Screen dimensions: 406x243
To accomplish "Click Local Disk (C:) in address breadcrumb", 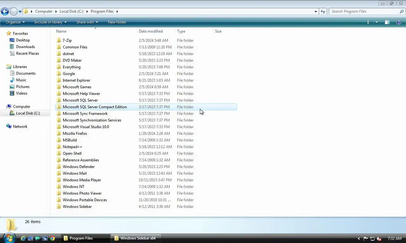I will click(71, 11).
